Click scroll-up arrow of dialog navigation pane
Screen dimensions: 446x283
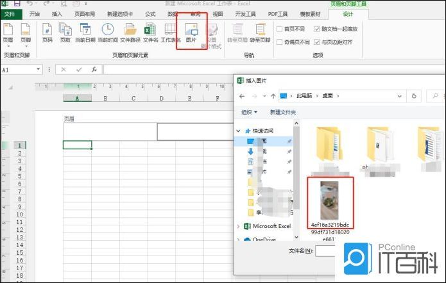point(296,123)
